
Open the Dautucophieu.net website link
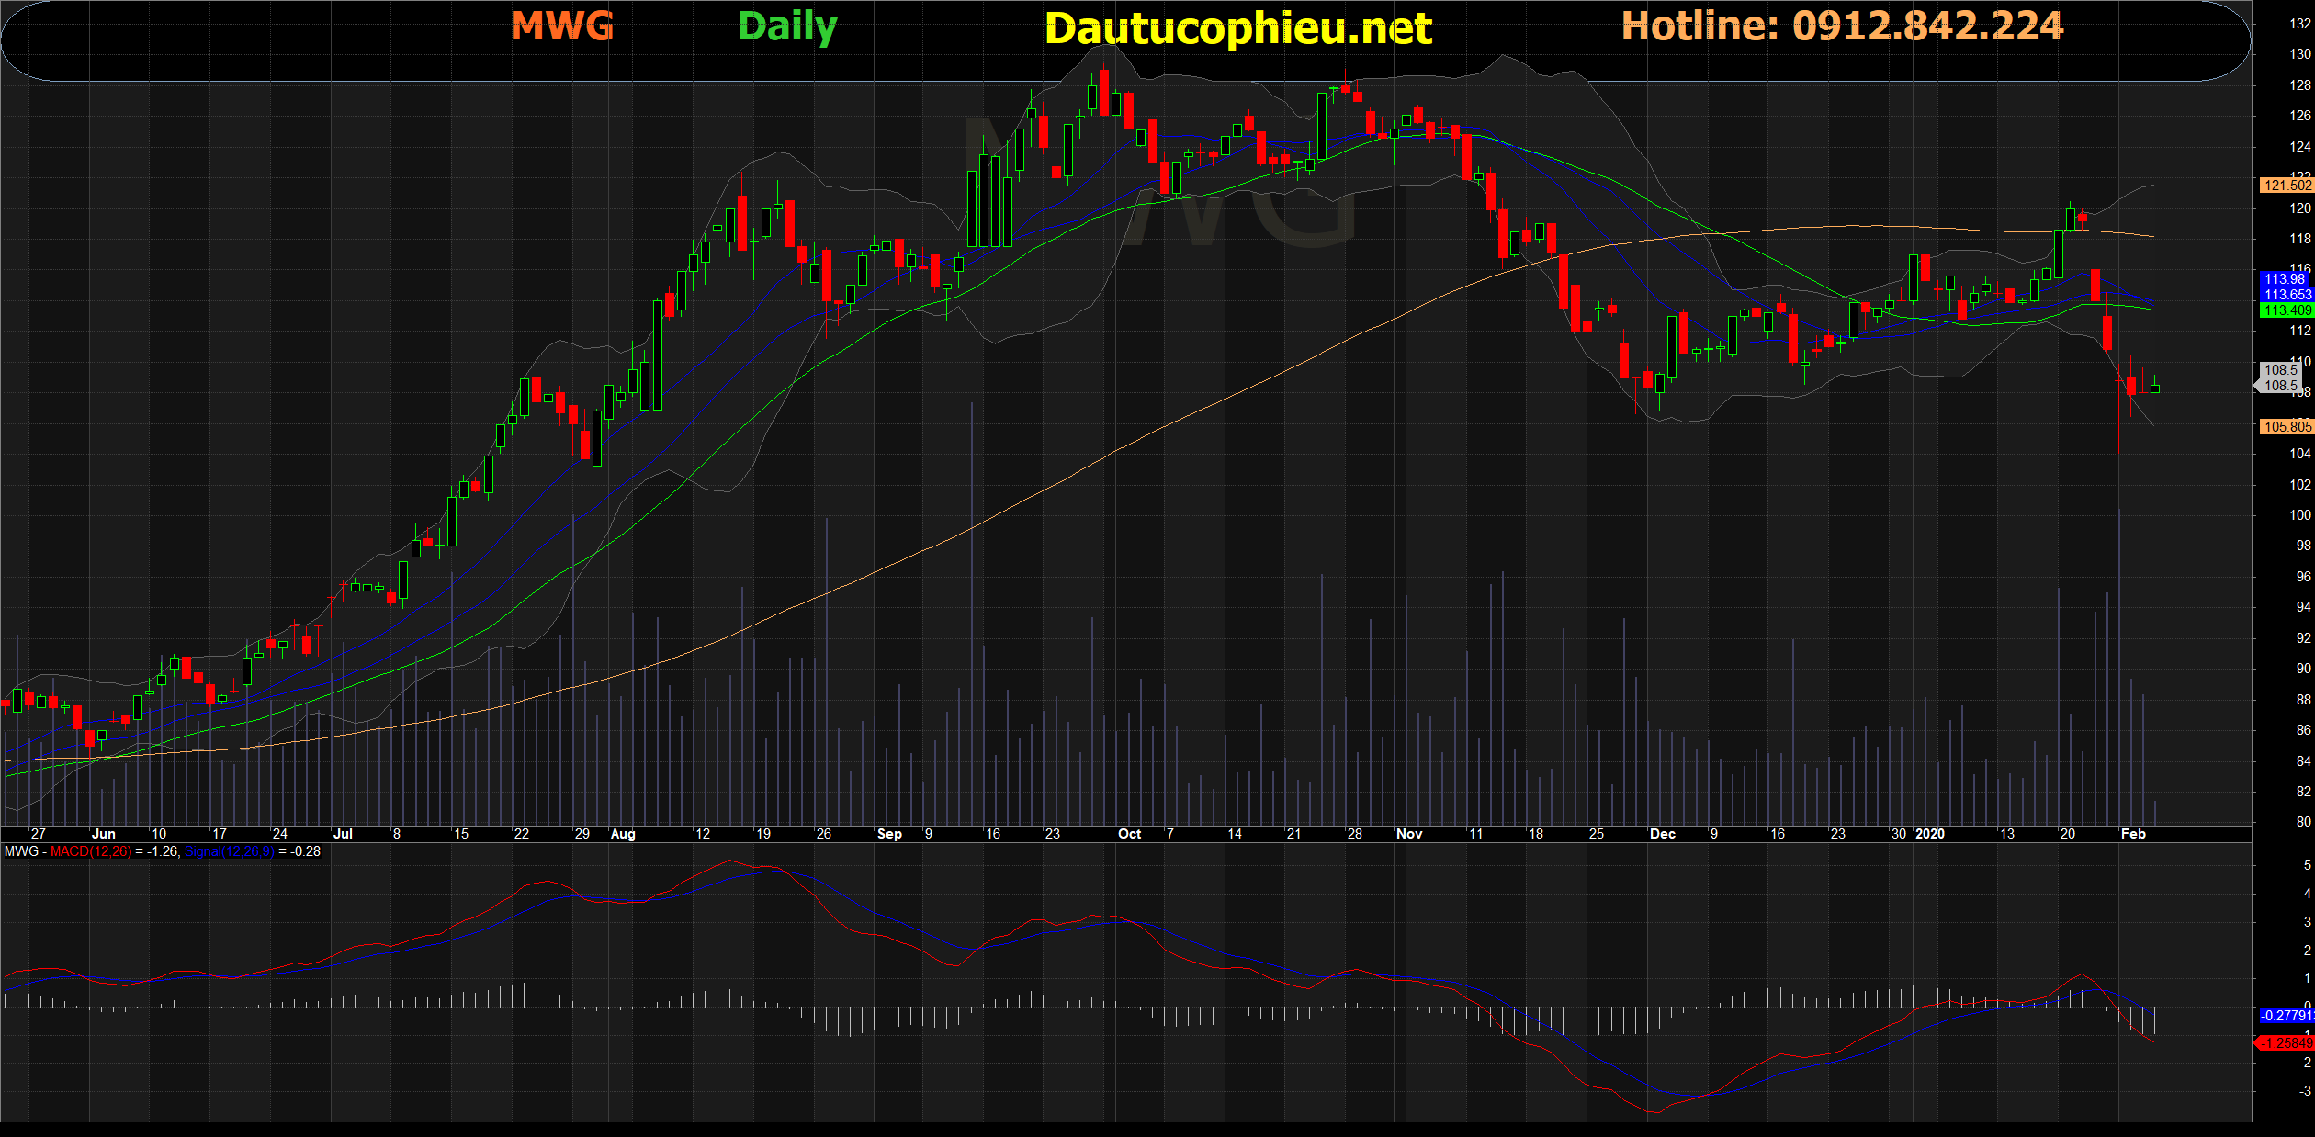coord(1237,29)
